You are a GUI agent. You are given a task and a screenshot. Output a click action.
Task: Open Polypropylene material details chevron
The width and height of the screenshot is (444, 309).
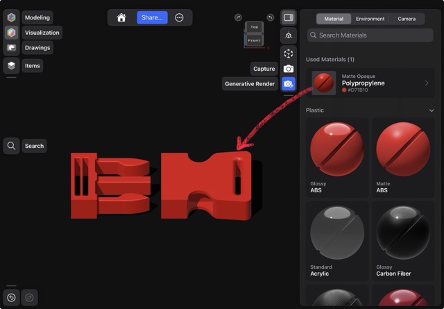[427, 83]
